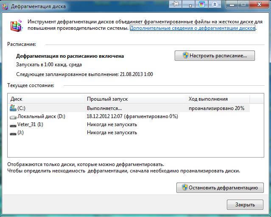Click the pin (always on top) titlebar button
This screenshot has height=217, width=271.
(x=176, y=4)
